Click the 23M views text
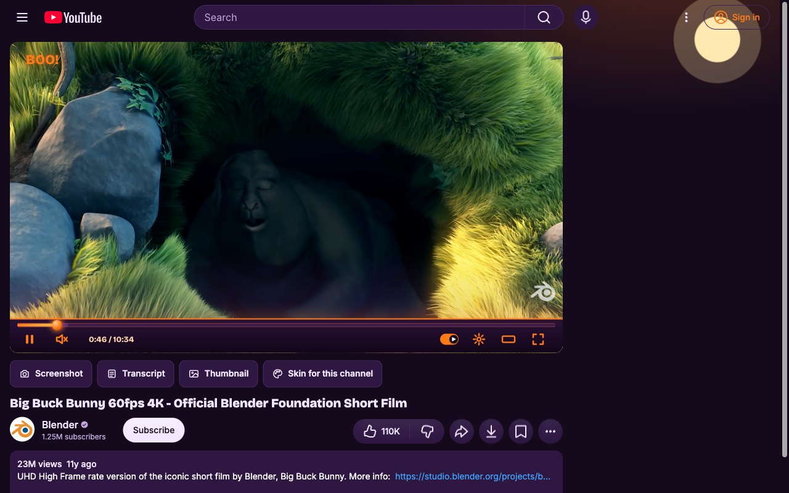Image resolution: width=789 pixels, height=493 pixels. pyautogui.click(x=39, y=464)
